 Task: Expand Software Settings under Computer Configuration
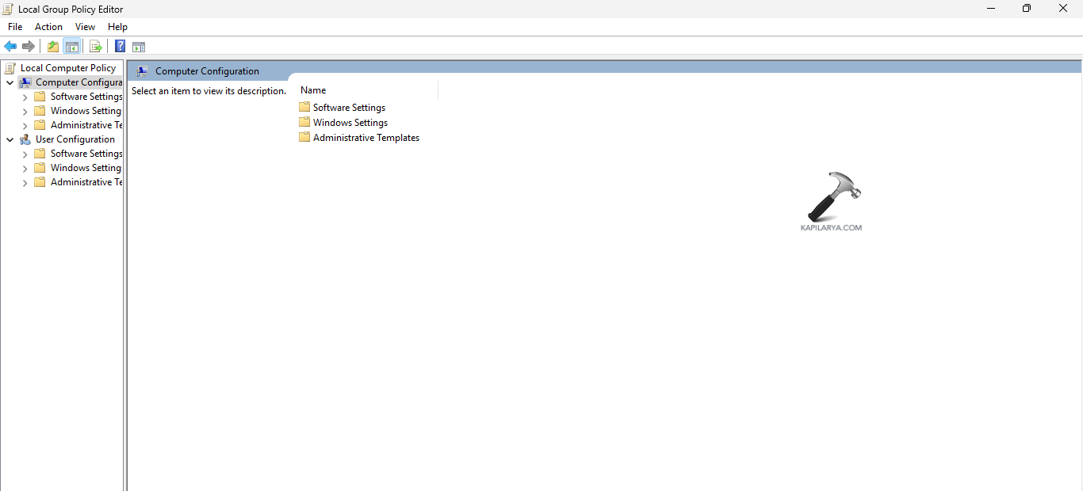click(25, 97)
